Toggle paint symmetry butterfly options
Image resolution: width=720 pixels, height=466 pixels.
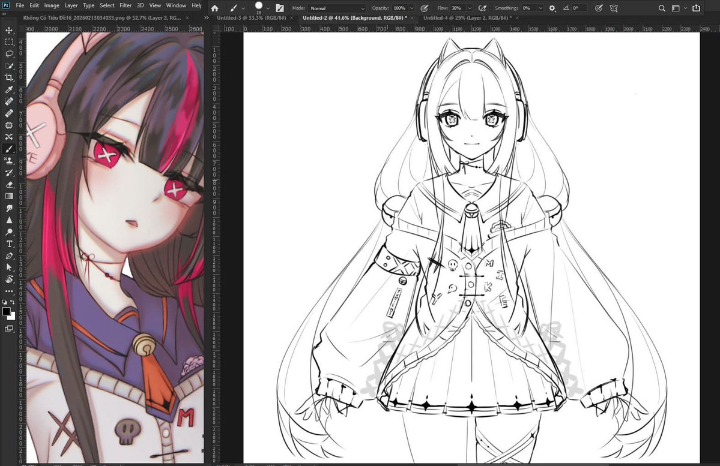[614, 8]
